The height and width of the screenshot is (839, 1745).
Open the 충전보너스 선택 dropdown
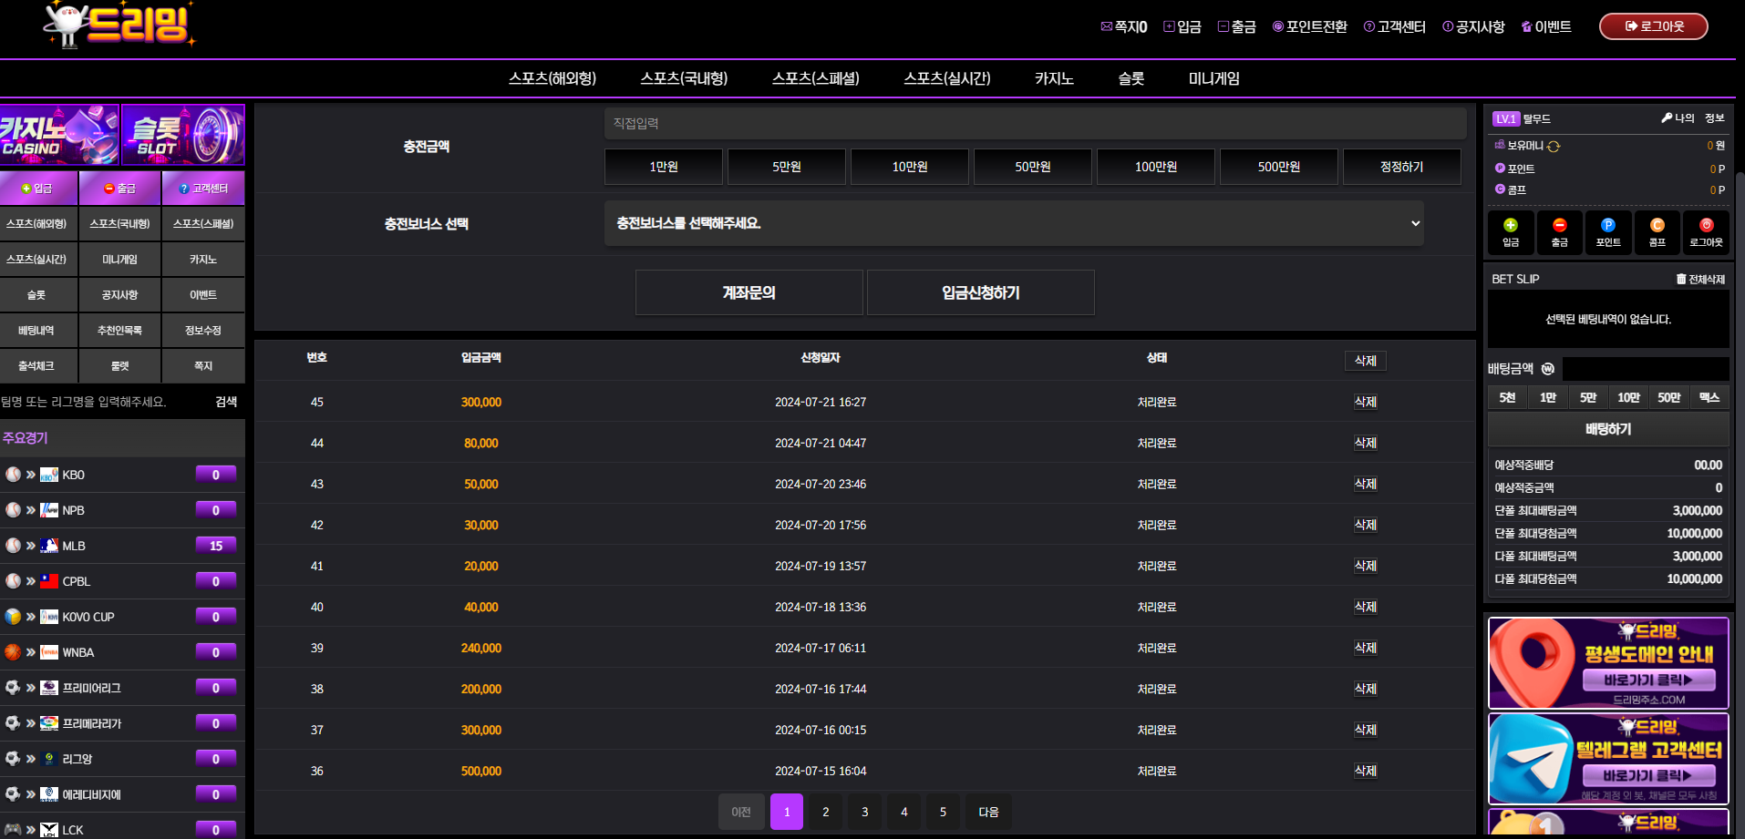tap(1013, 223)
